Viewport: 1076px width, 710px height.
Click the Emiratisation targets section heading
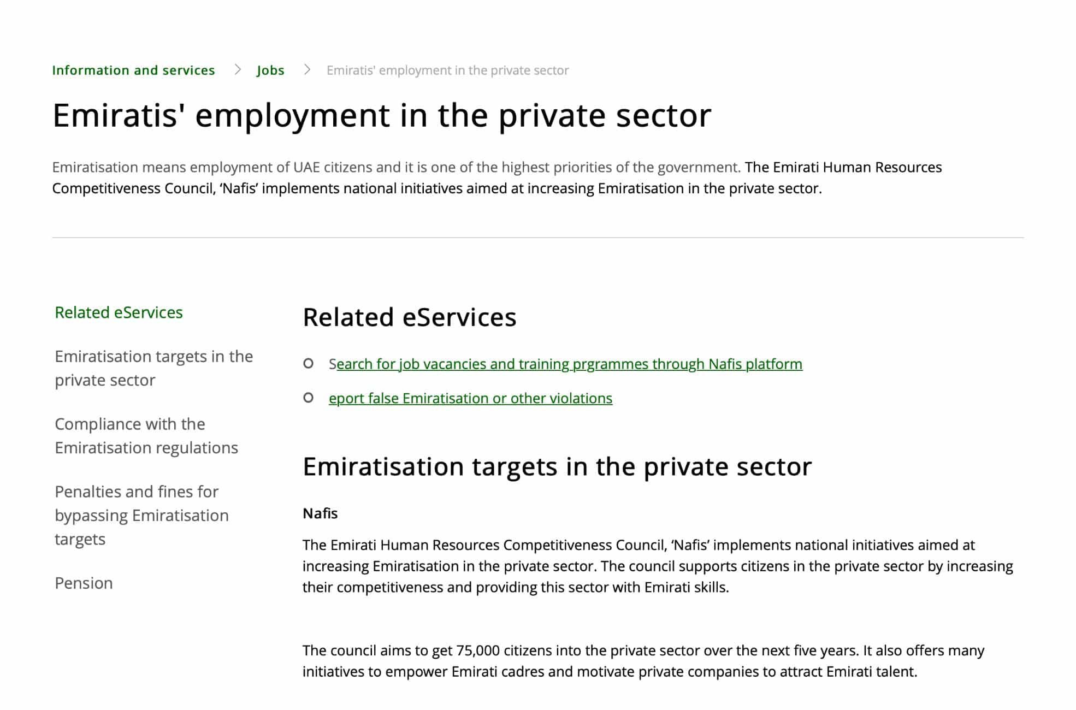[557, 466]
